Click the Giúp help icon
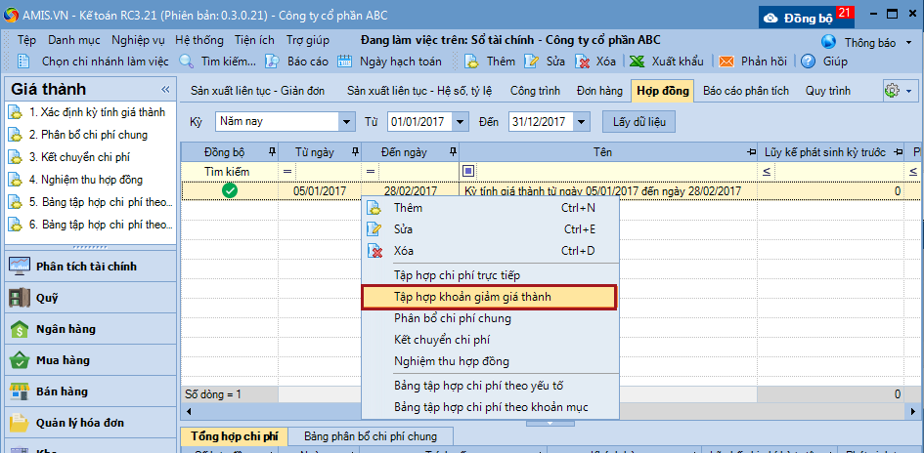This screenshot has width=924, height=453. point(808,61)
